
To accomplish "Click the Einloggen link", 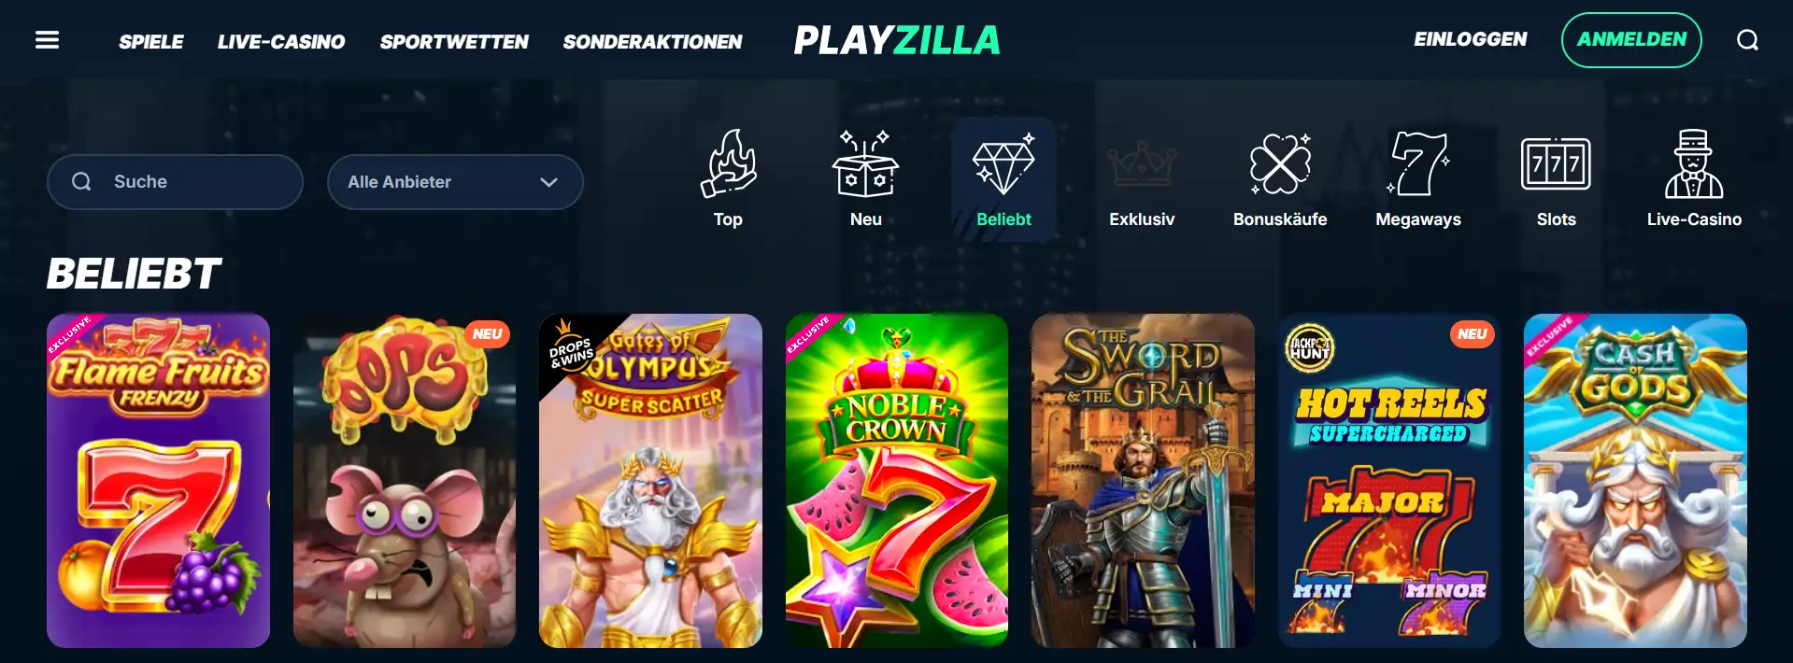I will 1471,39.
